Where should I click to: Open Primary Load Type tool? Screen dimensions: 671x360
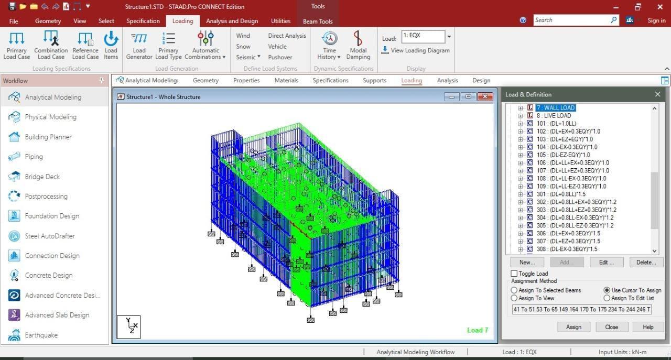click(x=168, y=45)
